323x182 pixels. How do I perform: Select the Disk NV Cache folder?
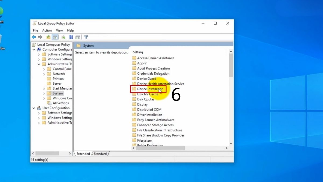148,94
